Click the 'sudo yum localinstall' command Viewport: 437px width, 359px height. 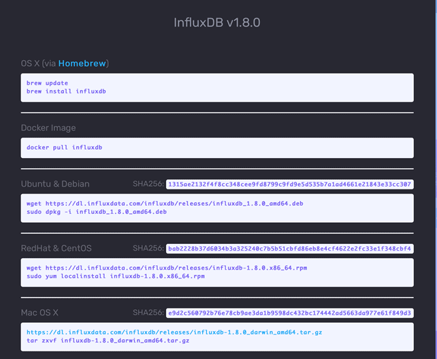coord(116,277)
